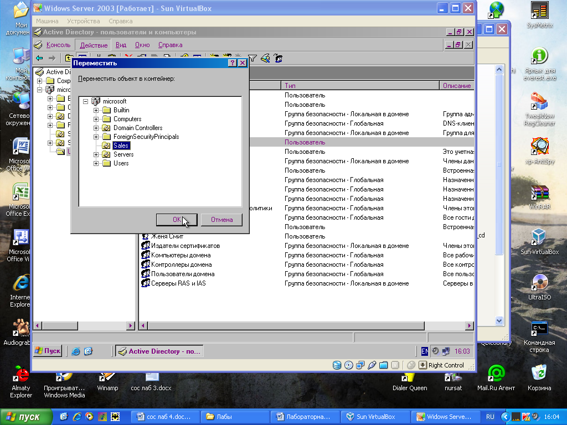Click the сос лаб 4.doc taskbar button
Image resolution: width=567 pixels, height=425 pixels.
tap(165, 417)
